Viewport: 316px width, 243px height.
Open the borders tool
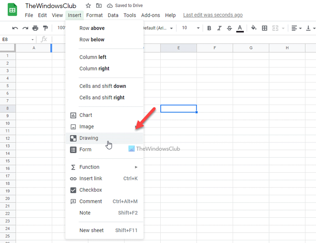[265, 28]
